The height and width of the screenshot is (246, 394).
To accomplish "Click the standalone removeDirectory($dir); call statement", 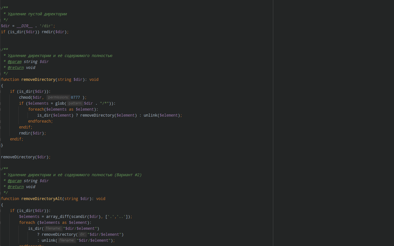I will click(x=26, y=157).
